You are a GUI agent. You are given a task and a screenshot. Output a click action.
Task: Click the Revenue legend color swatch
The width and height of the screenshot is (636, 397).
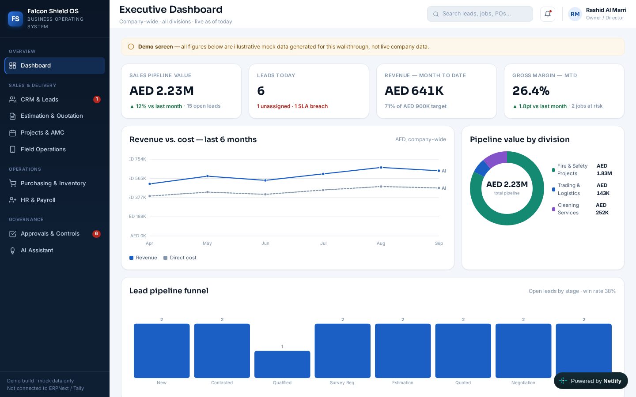click(x=131, y=258)
